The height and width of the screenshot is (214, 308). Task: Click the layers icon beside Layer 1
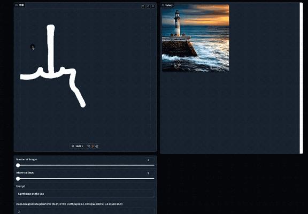click(73, 146)
